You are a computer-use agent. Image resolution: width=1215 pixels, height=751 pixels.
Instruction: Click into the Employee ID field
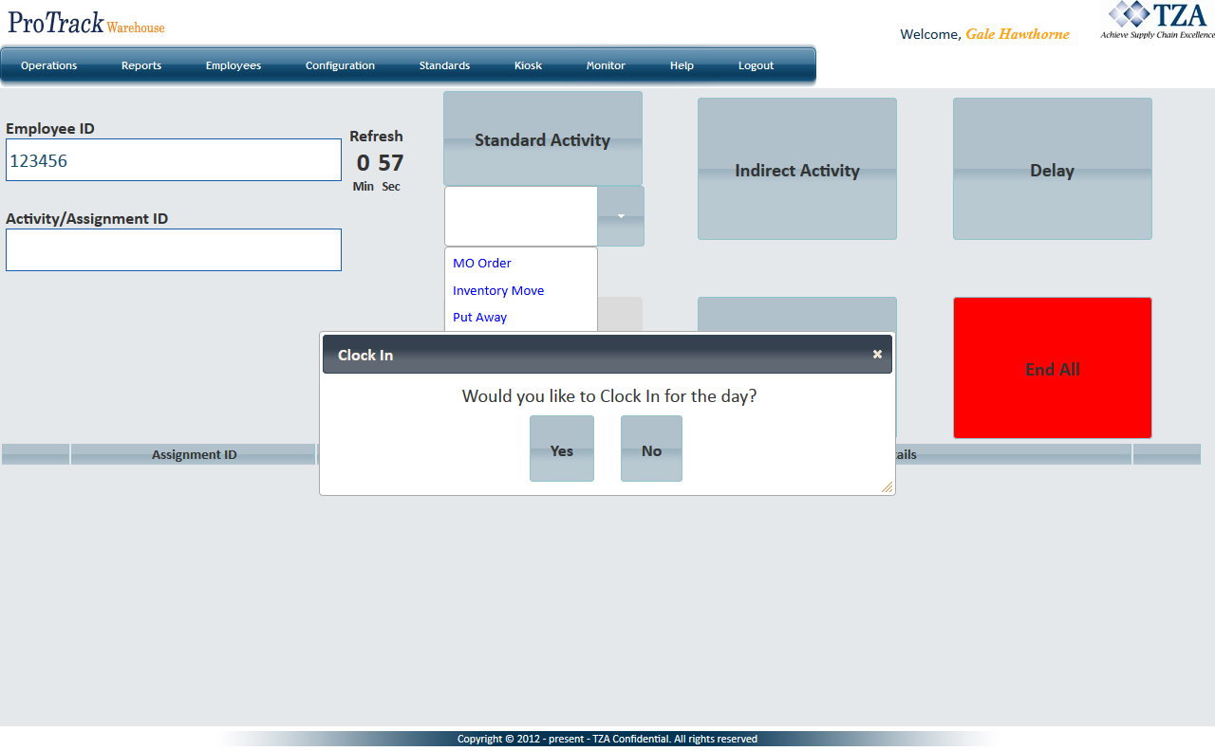point(174,160)
